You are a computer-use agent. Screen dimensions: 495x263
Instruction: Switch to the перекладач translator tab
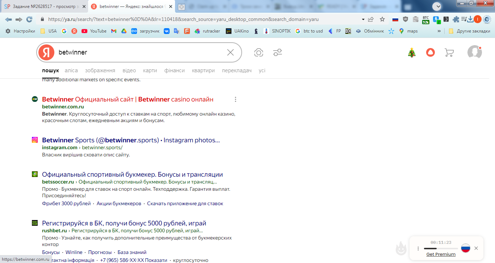coord(237,70)
